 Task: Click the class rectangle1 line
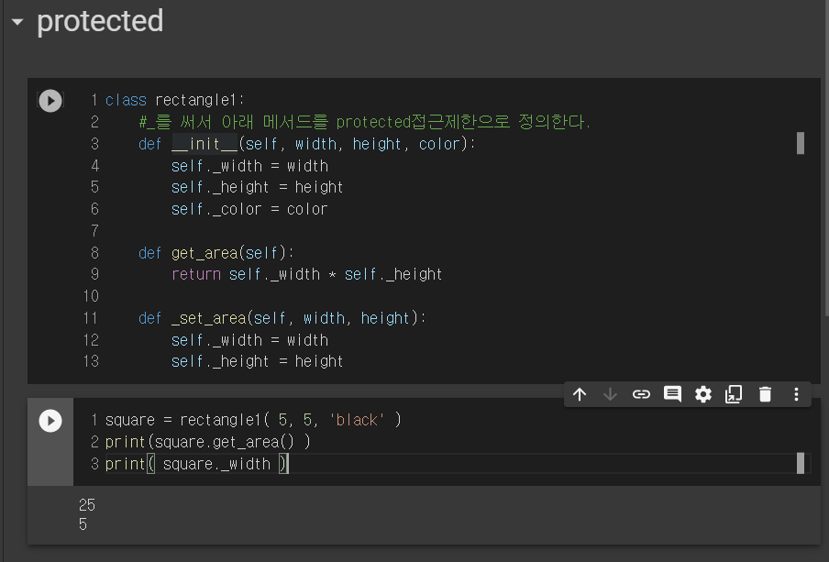point(174,100)
